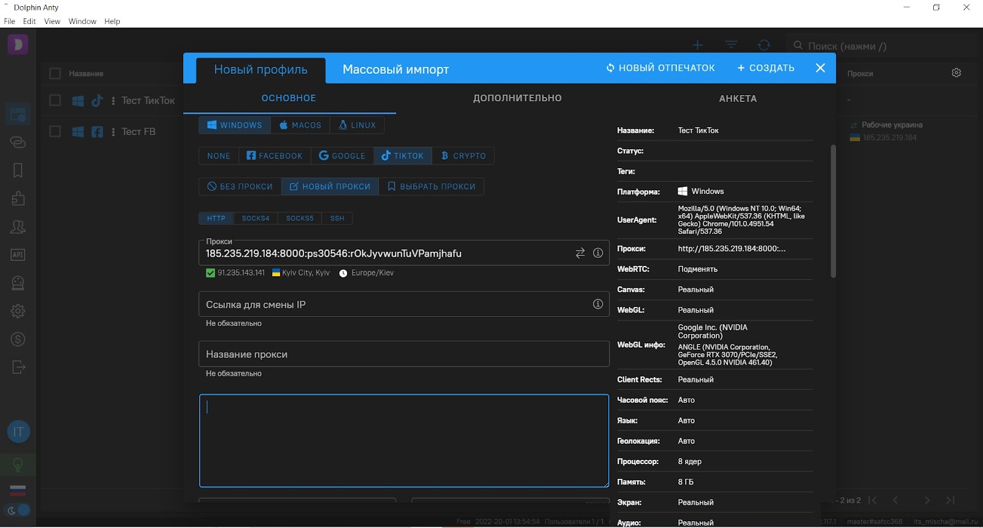Open the Дополнительно tab
The width and height of the screenshot is (983, 528).
(517, 98)
